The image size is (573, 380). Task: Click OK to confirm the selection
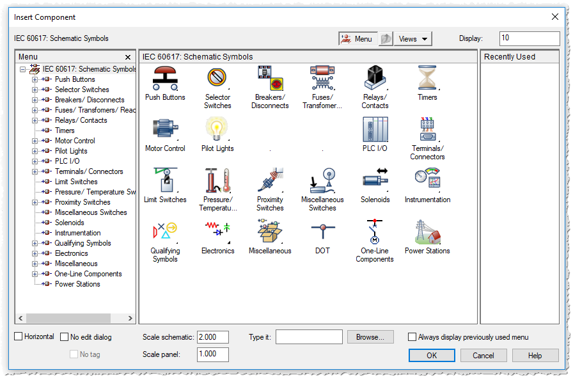[x=432, y=355]
